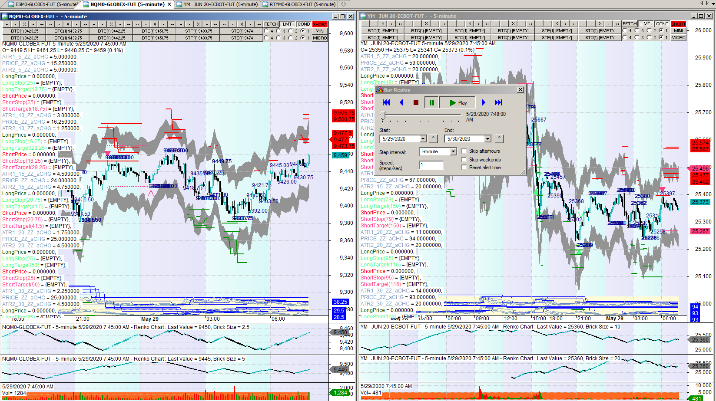Viewport: 716px width, 401px height.
Task: Click the Speed steps/sec input field
Action: [x=431, y=165]
